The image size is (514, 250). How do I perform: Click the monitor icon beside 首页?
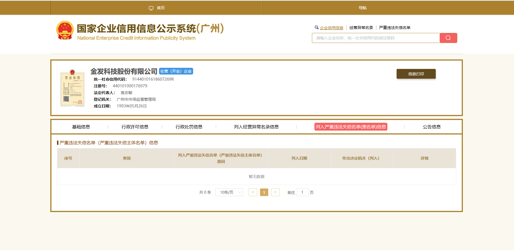click(x=151, y=8)
